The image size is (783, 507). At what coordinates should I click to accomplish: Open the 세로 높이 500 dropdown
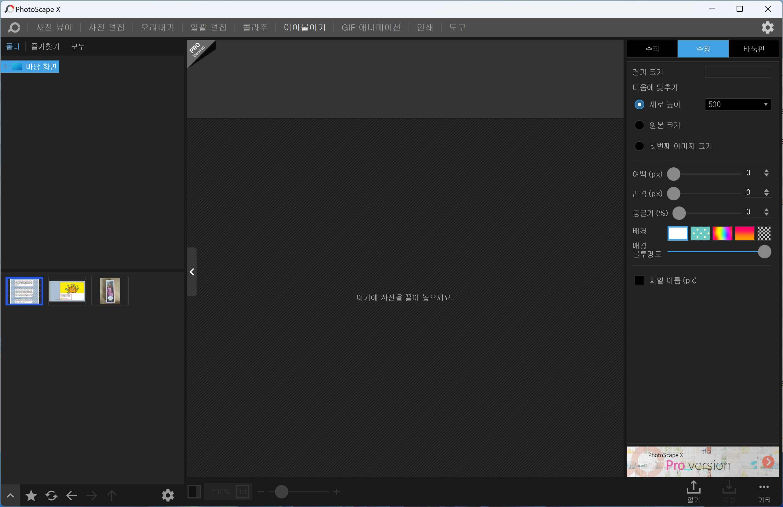(x=737, y=104)
